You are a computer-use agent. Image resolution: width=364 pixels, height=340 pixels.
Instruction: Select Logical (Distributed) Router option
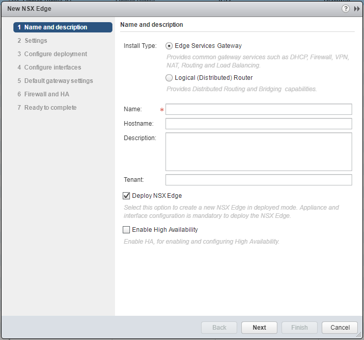169,78
